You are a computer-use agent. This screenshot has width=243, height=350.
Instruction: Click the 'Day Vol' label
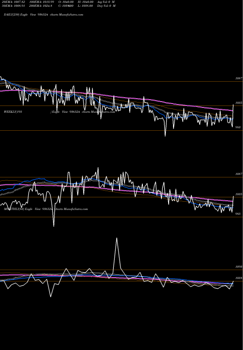106,6
